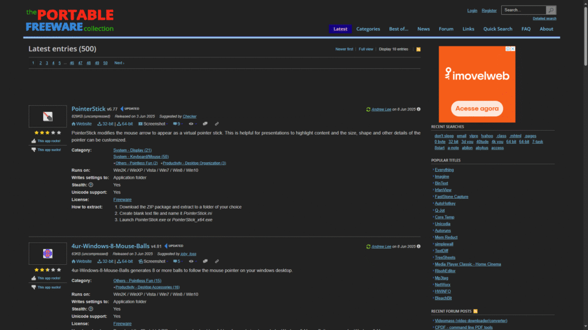This screenshot has width=588, height=330.
Task: Open recent search 'don't sleep'
Action: click(444, 136)
